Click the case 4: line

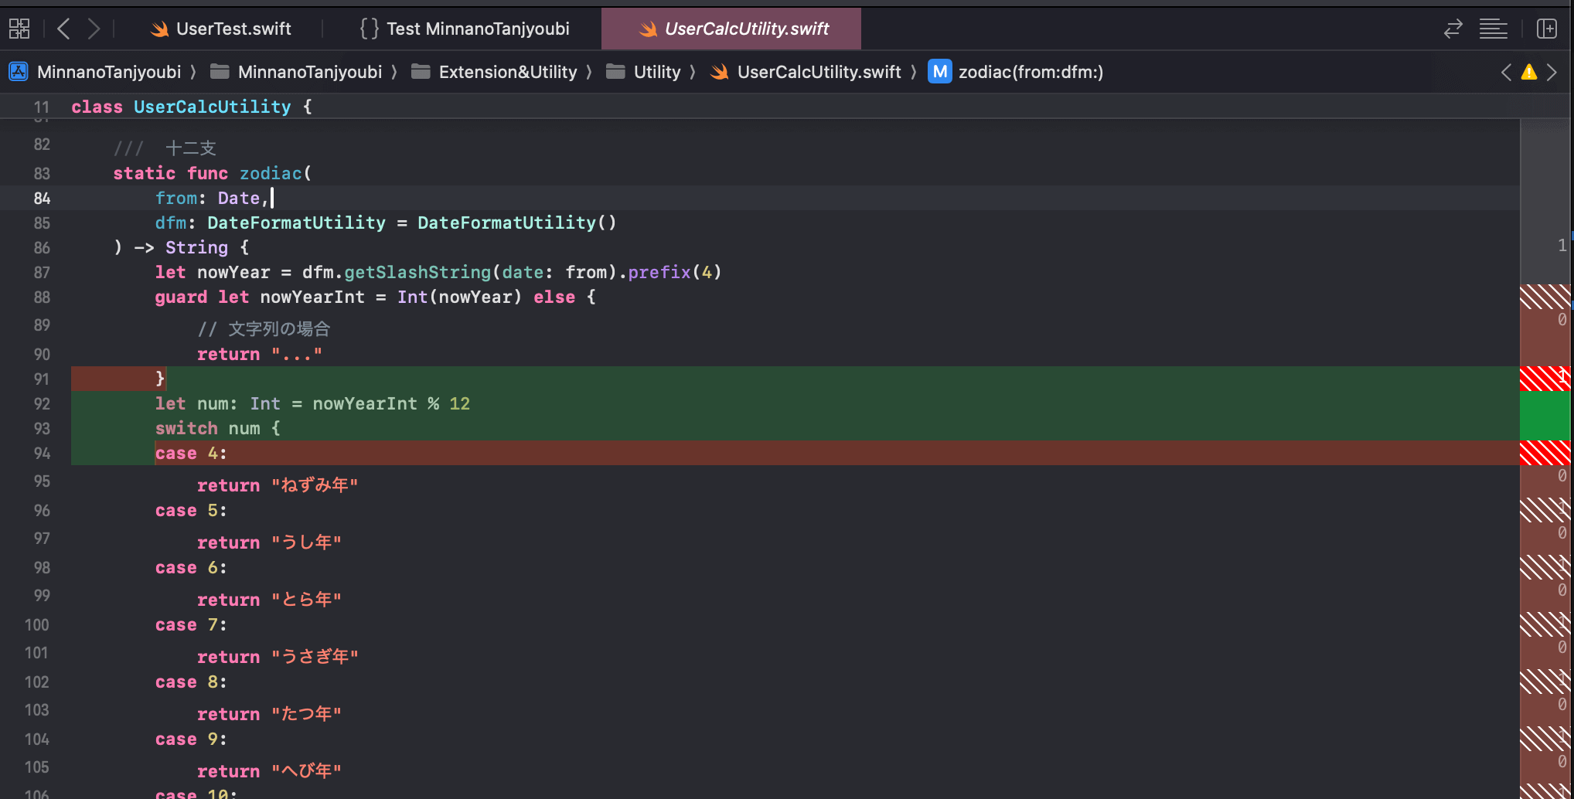point(191,453)
